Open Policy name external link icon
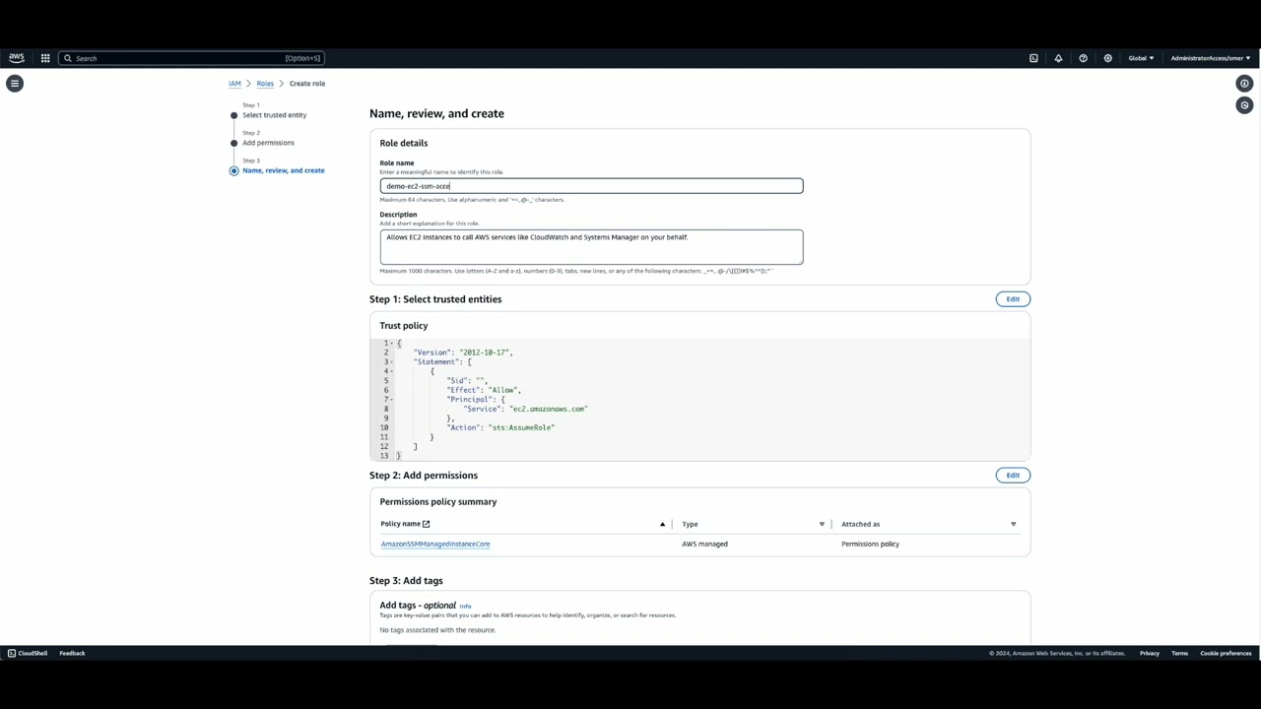1261x709 pixels. (426, 524)
